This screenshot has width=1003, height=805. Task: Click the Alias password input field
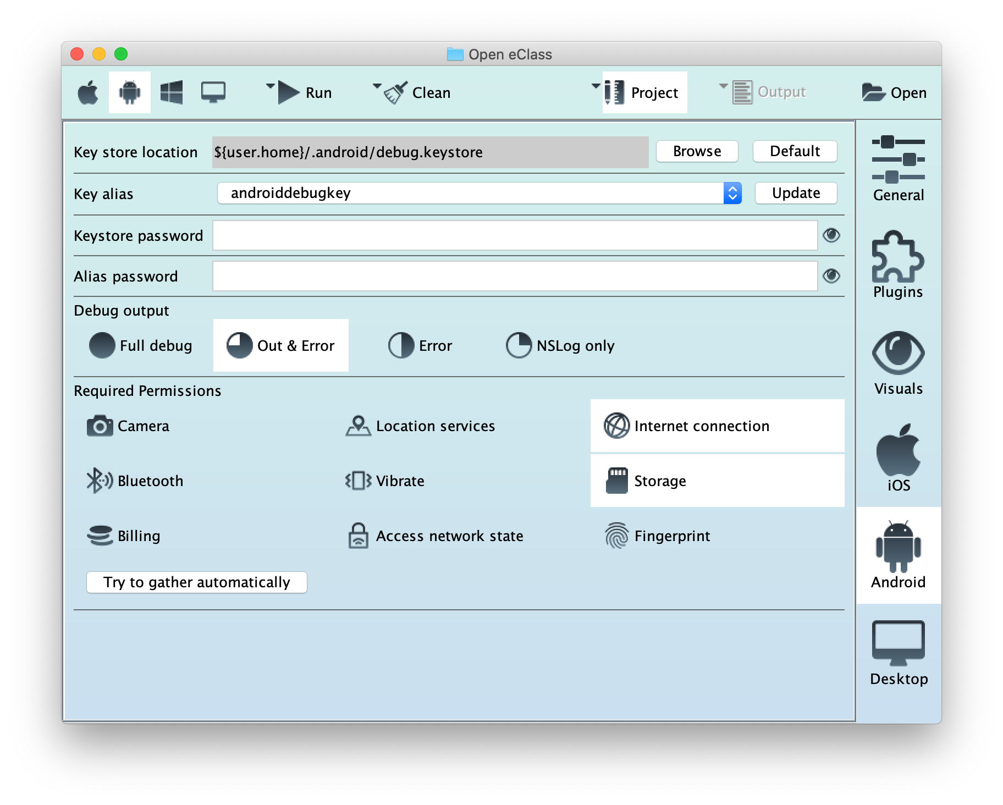tap(515, 276)
